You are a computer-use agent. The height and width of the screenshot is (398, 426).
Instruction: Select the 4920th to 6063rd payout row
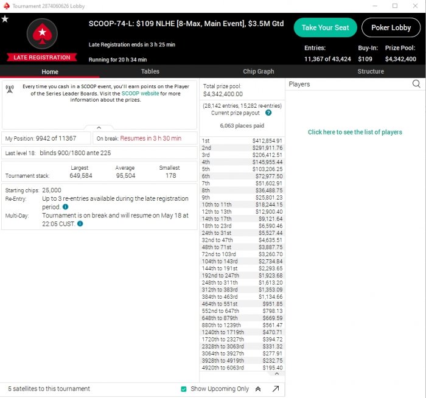242,368
